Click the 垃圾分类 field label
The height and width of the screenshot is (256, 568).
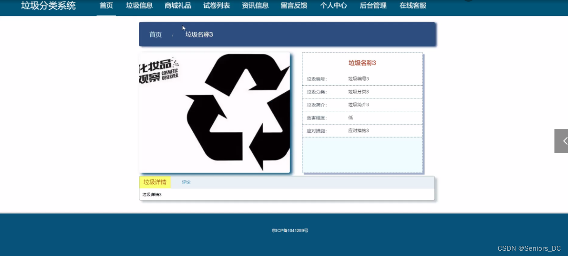tap(317, 92)
